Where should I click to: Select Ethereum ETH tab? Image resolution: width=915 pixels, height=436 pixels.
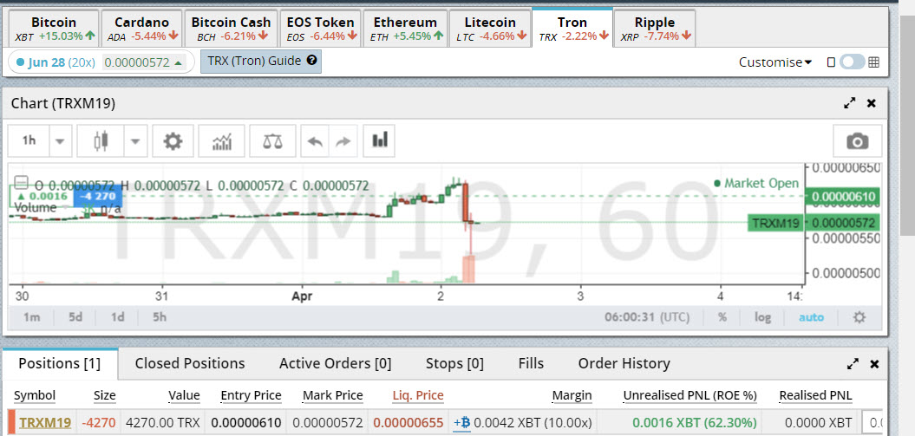[x=405, y=29]
